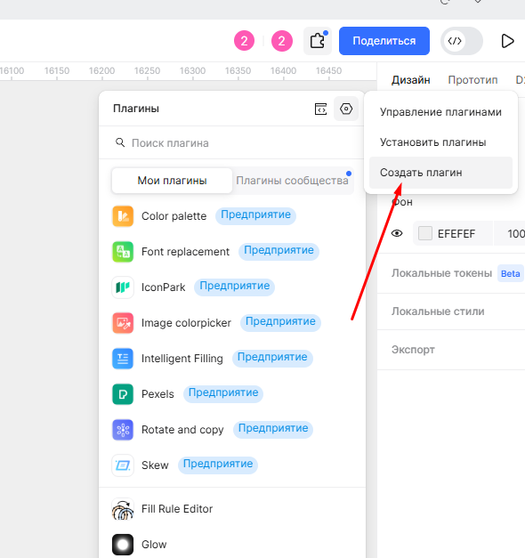Select Установить плагины menu item
525x558 pixels.
coord(440,142)
